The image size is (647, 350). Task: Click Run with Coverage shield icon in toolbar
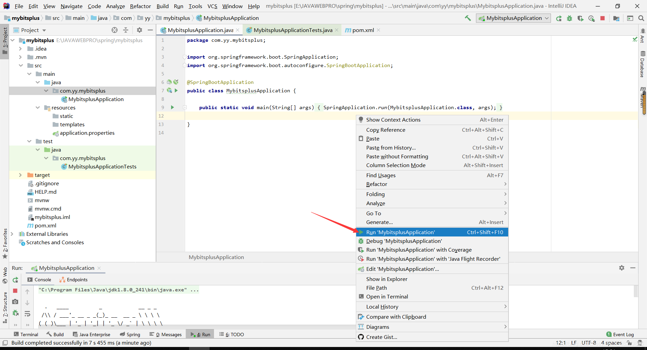tap(580, 18)
